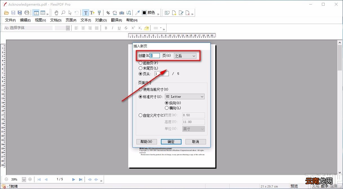Click the Subscript X₂ icon
The height and width of the screenshot is (189, 343).
click(x=140, y=28)
